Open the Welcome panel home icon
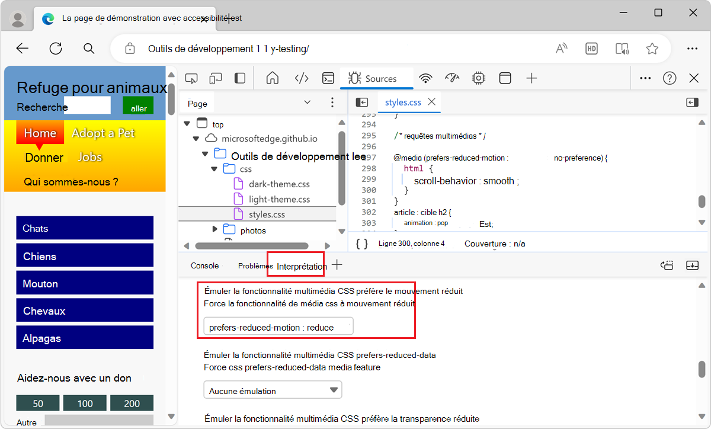 (272, 78)
